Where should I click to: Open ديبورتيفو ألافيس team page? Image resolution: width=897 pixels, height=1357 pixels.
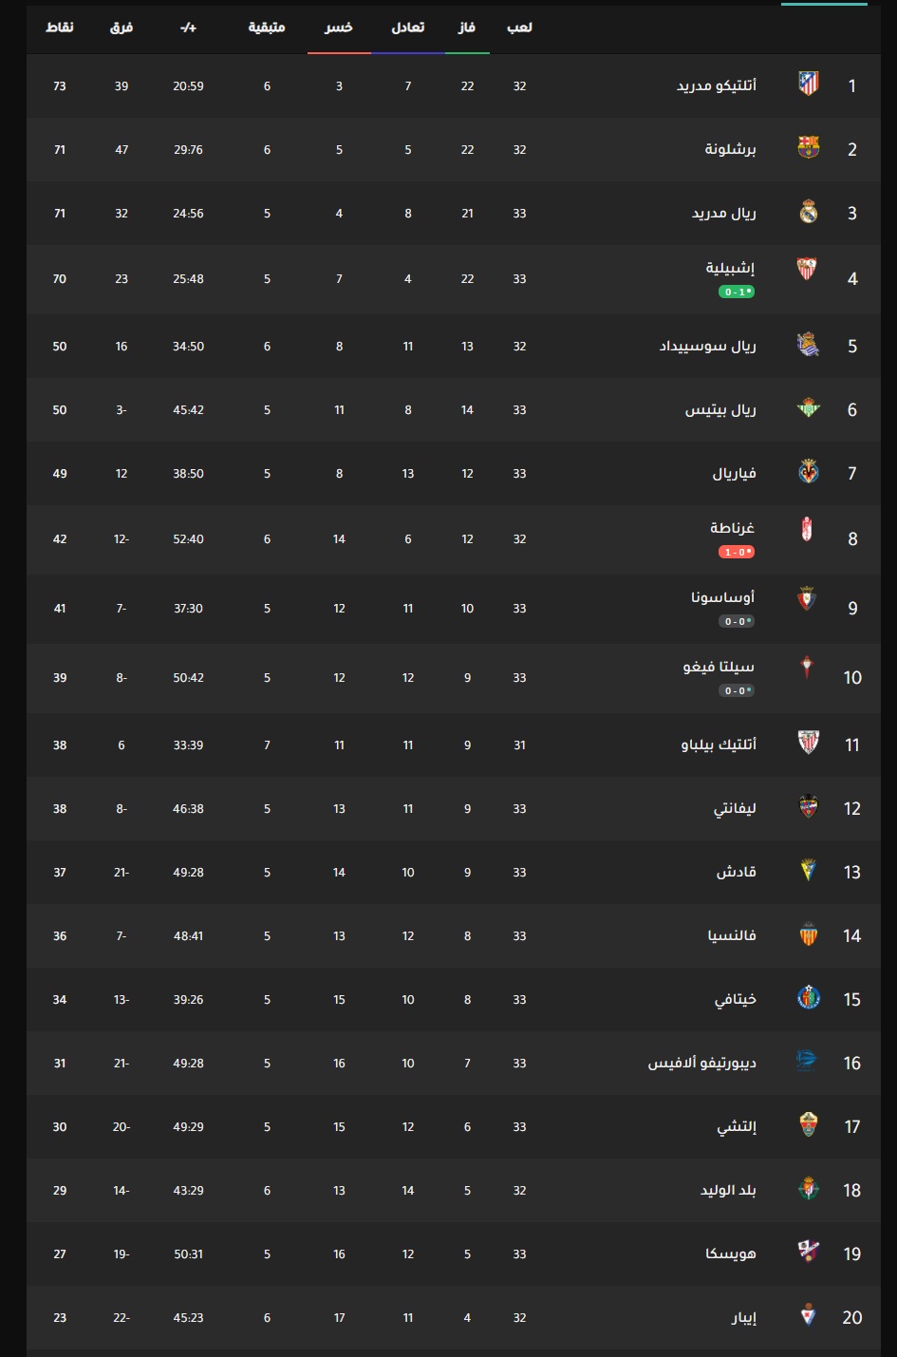tap(702, 1063)
